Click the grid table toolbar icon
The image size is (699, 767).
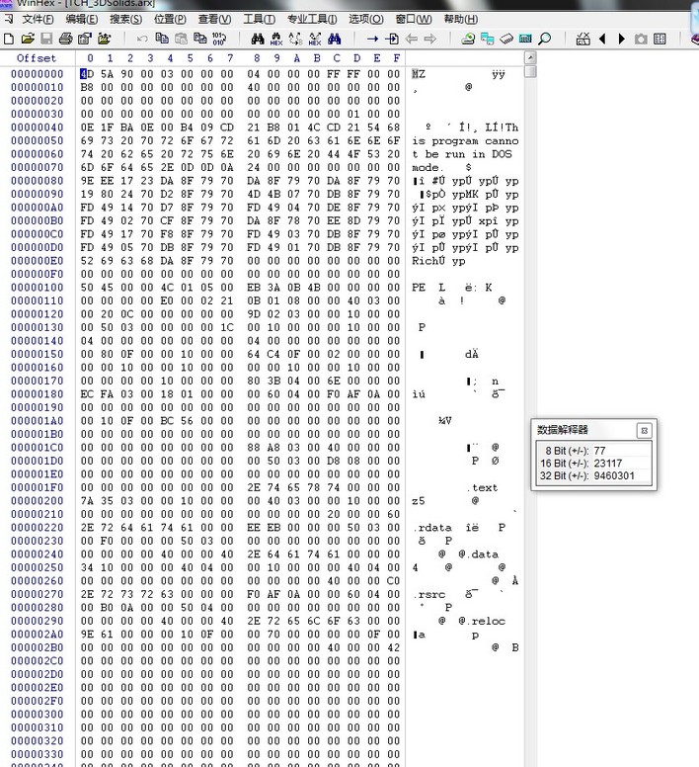point(660,39)
